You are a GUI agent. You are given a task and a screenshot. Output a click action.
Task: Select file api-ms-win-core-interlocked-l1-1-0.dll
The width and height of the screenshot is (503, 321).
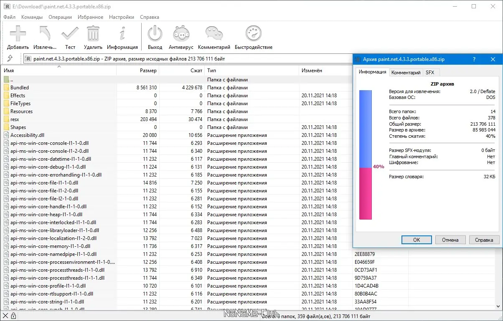pyautogui.click(x=53, y=222)
